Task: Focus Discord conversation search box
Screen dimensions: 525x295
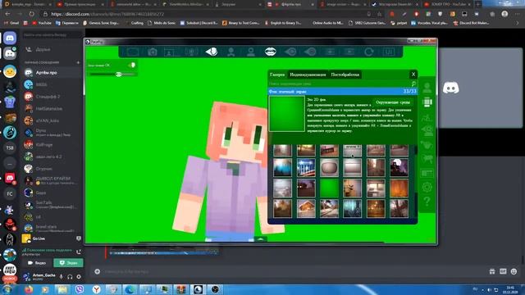Action: 52,34
